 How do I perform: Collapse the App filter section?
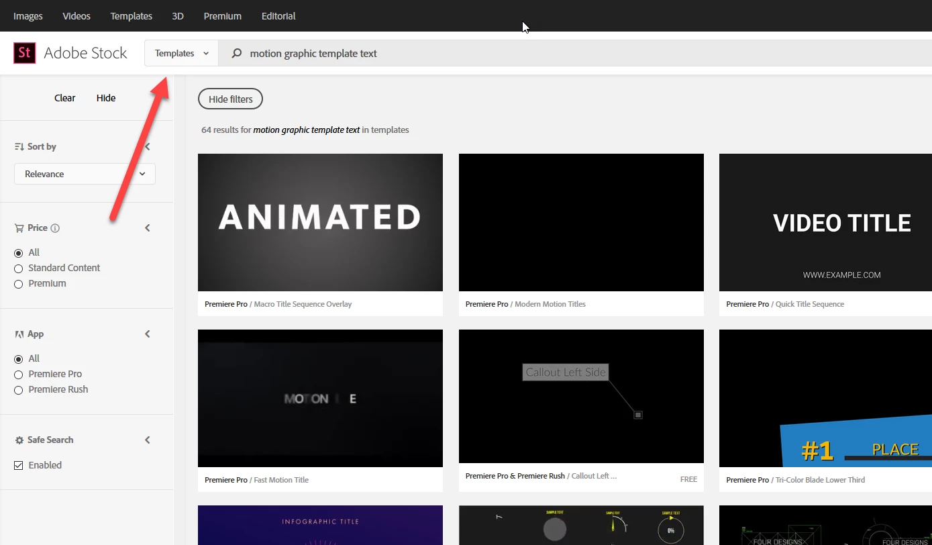coord(148,334)
